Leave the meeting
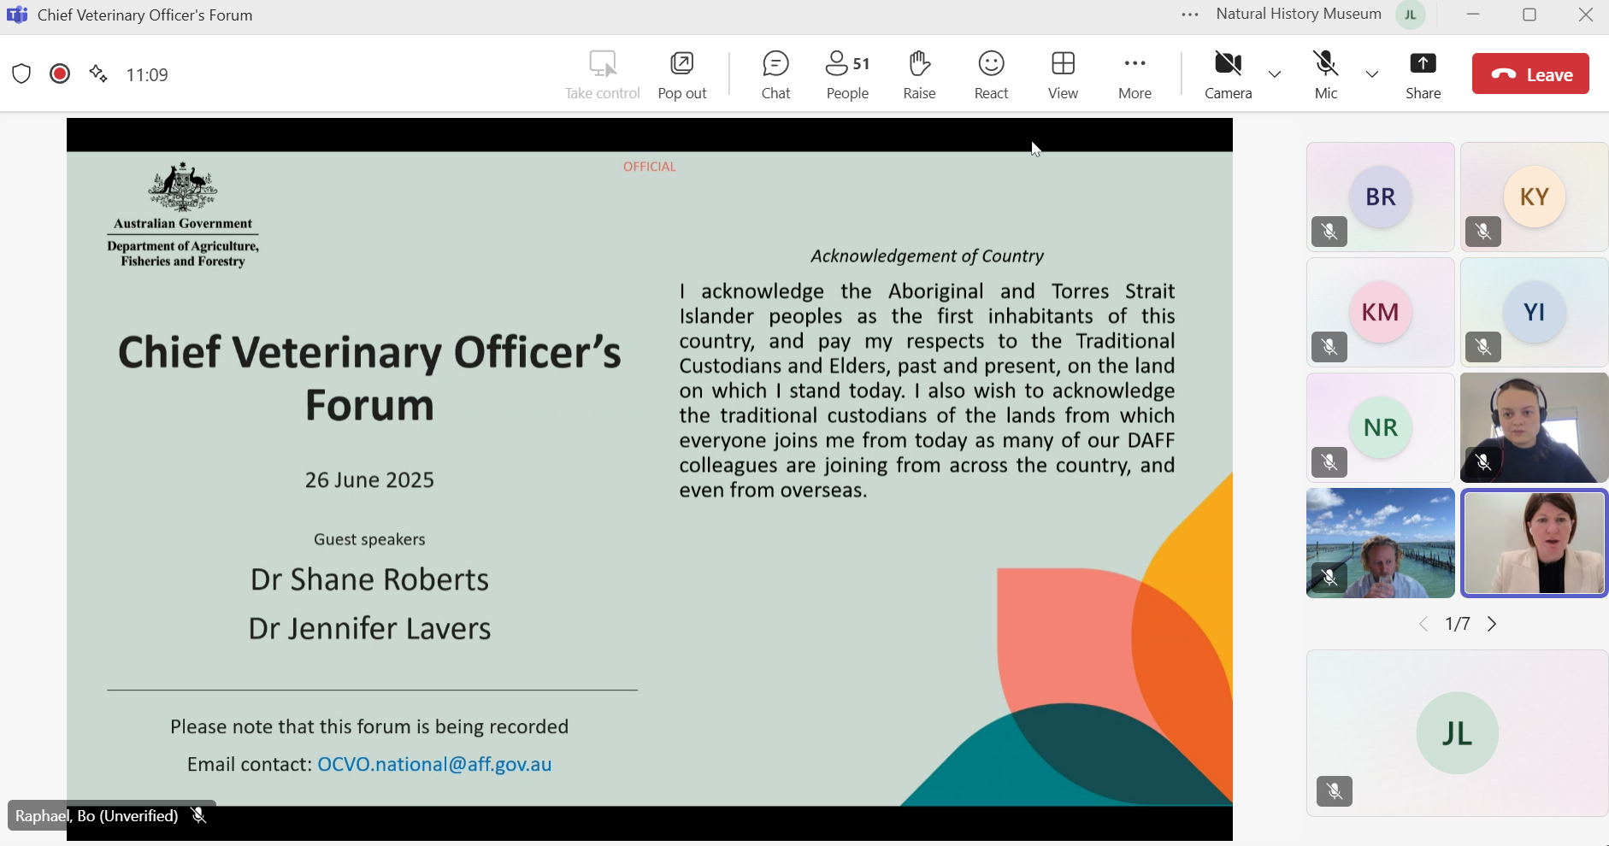Screen dimensions: 1609x846 click(1530, 74)
